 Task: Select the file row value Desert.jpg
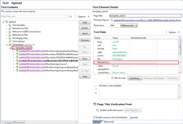[117, 59]
